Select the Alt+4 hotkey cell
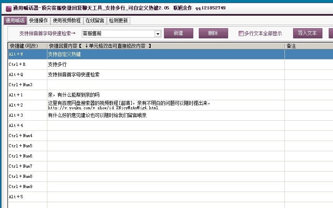This screenshot has height=208, width=333. 27,126
